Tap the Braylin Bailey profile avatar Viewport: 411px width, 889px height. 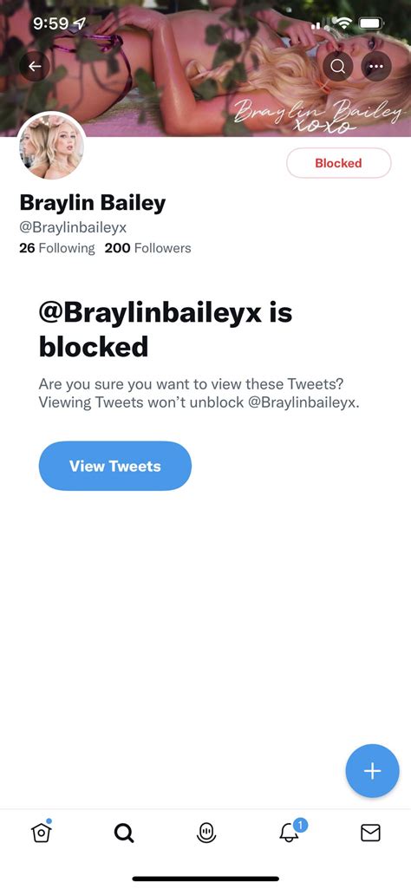click(x=52, y=146)
